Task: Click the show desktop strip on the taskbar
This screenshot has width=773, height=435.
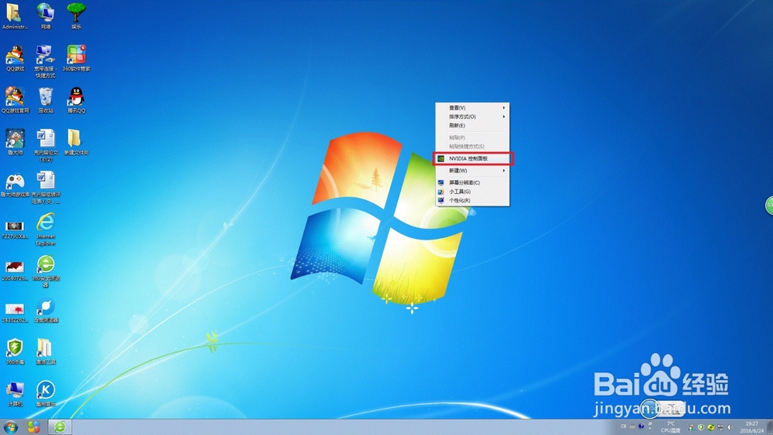Action: pos(770,427)
